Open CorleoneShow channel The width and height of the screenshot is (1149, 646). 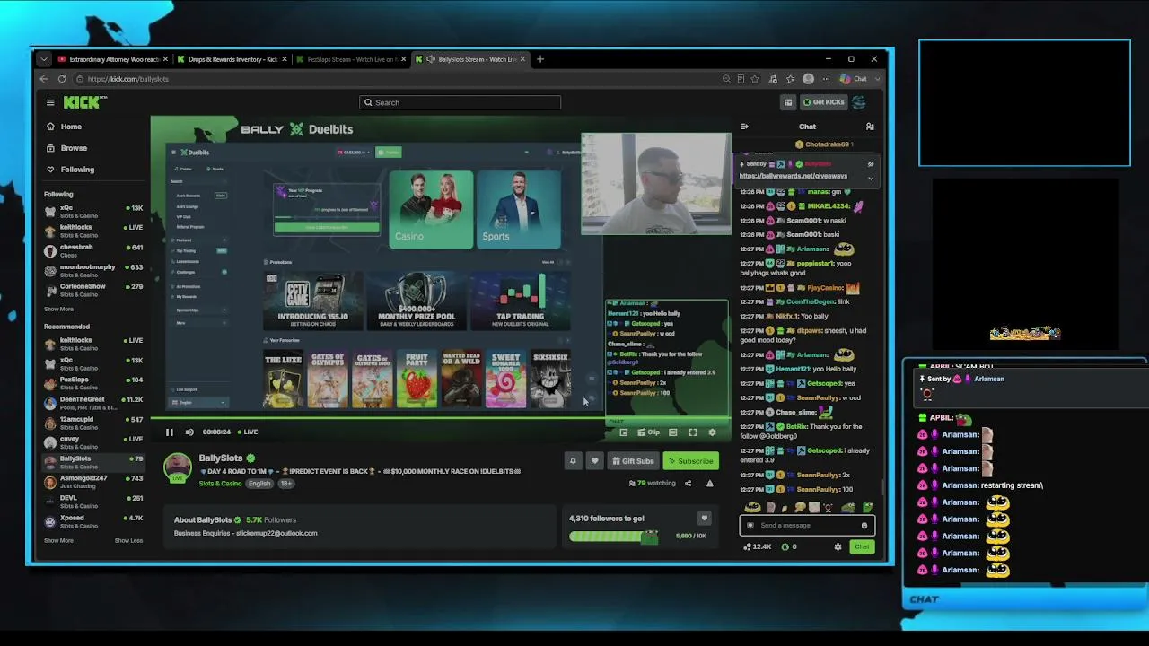point(93,291)
